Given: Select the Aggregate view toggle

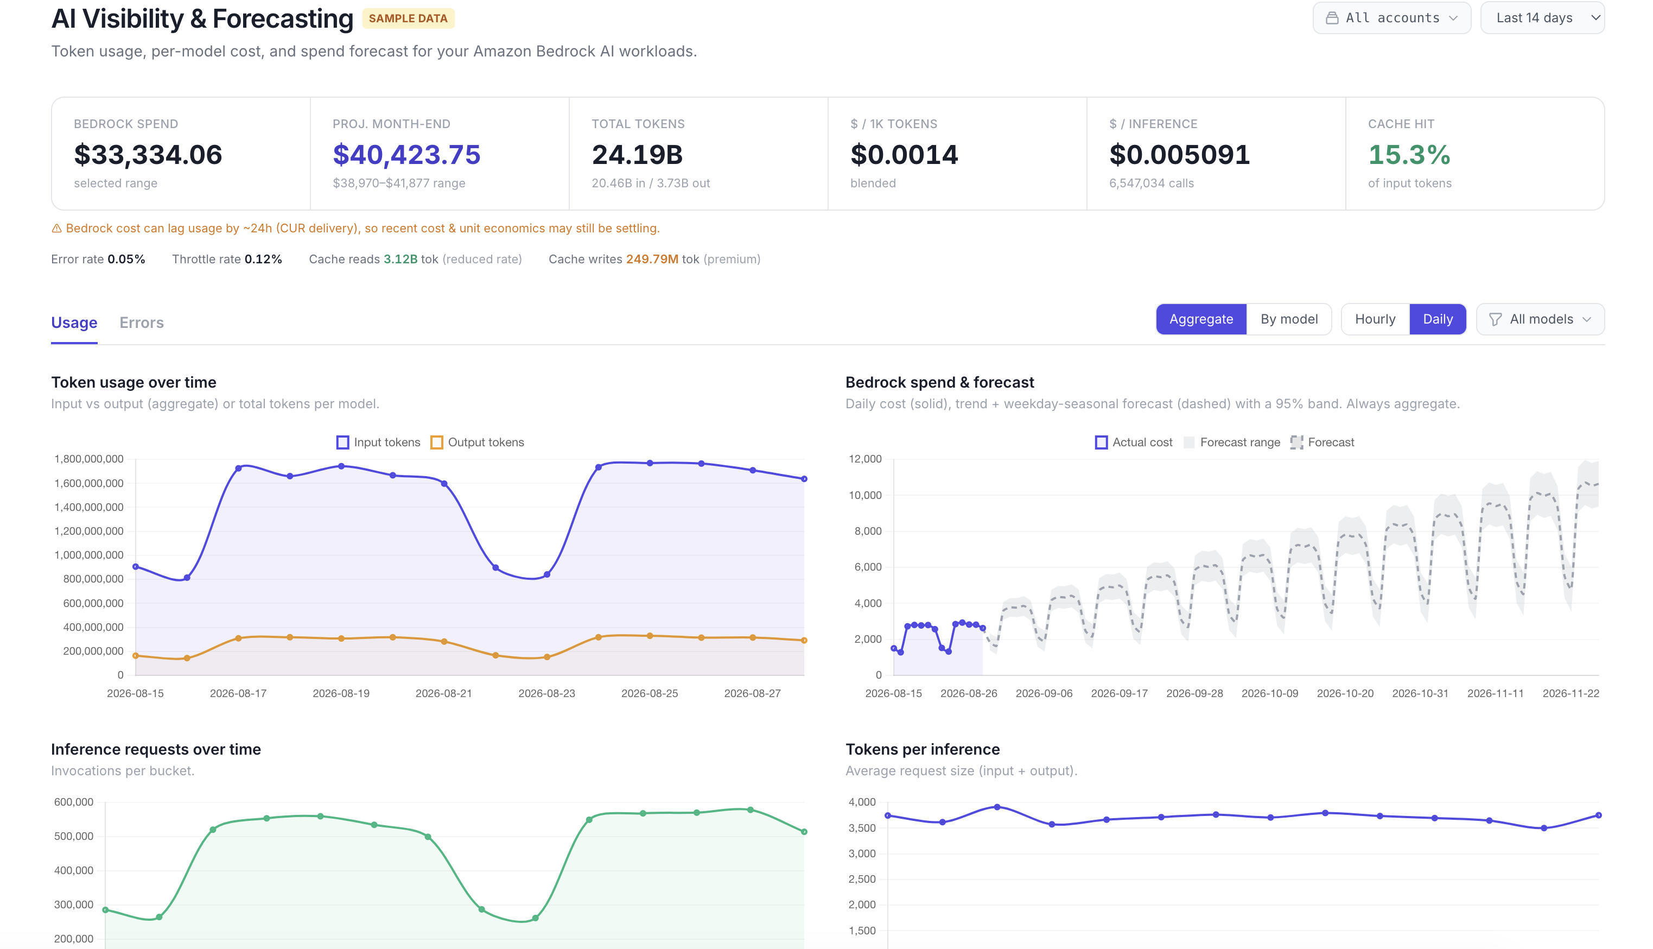Looking at the screenshot, I should point(1201,319).
